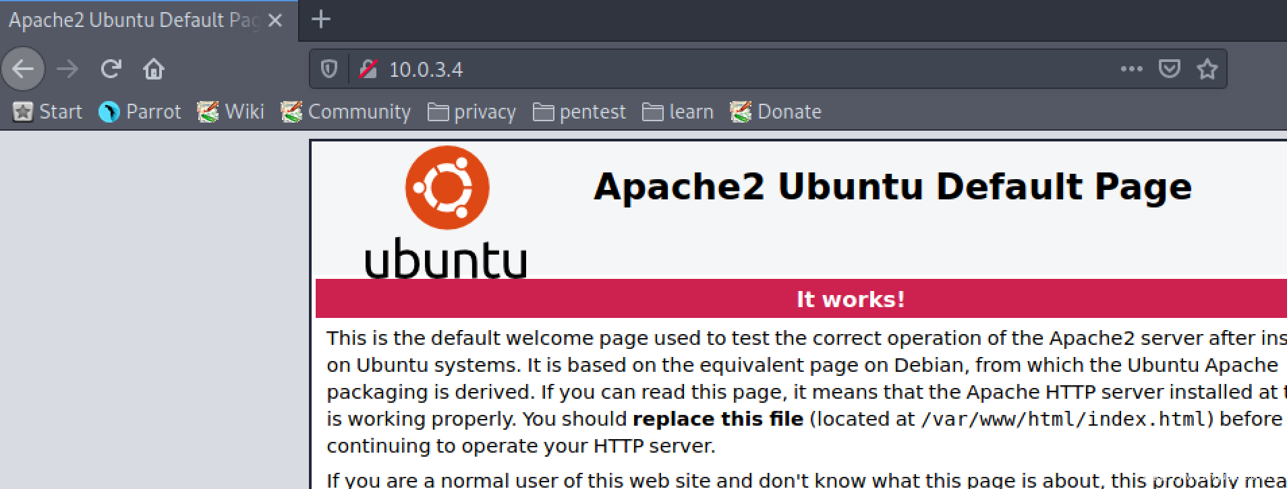Expand the learn bookmarks folder
The width and height of the screenshot is (1287, 489).
(x=678, y=112)
